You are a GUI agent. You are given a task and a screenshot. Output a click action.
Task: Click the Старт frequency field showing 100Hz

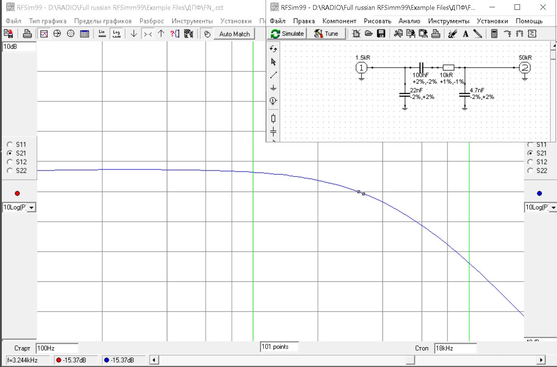57,348
